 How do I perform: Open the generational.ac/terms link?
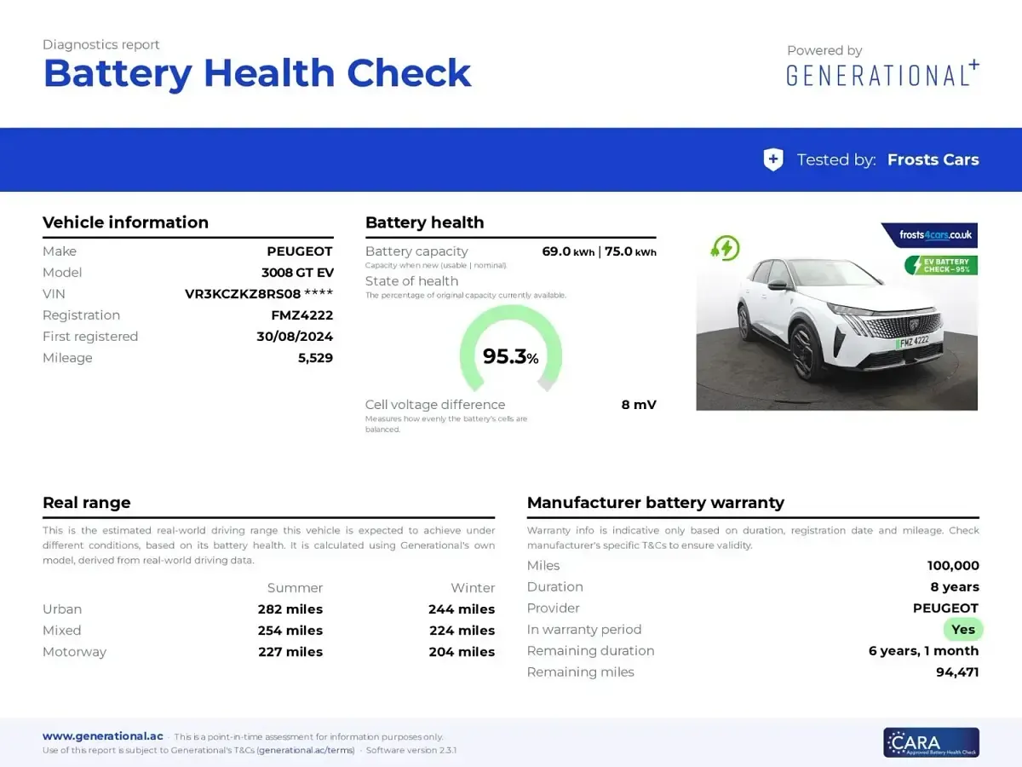(x=306, y=750)
